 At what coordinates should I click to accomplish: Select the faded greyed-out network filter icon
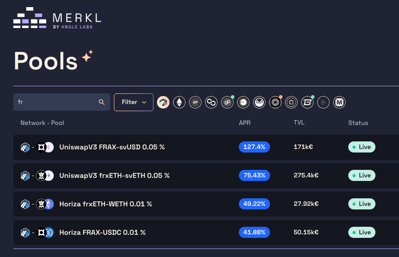(x=323, y=102)
